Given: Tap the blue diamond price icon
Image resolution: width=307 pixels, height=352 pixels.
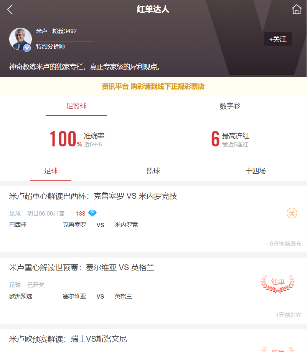Looking at the screenshot, I should (92, 213).
